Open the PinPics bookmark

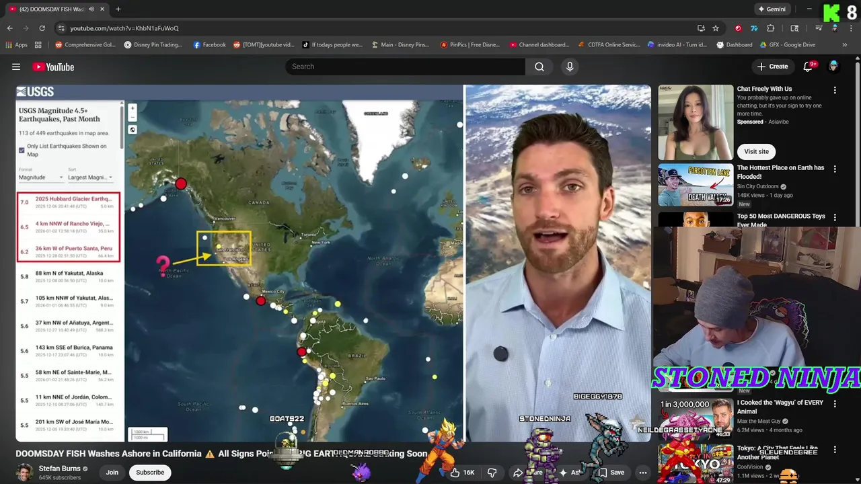point(470,45)
